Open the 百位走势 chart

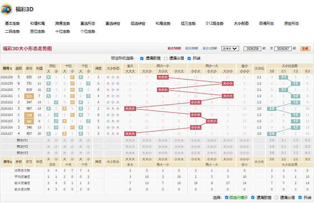point(37,31)
